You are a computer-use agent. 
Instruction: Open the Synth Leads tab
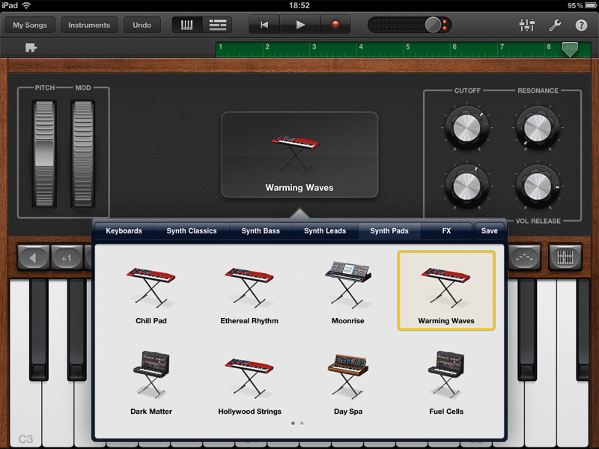[325, 231]
